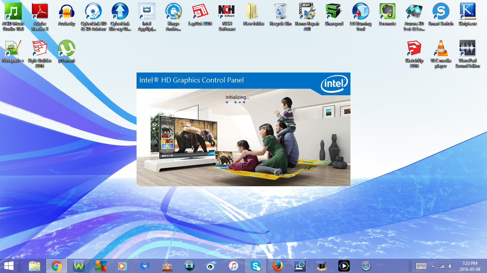Select the New folder desktop icon

coord(254,15)
